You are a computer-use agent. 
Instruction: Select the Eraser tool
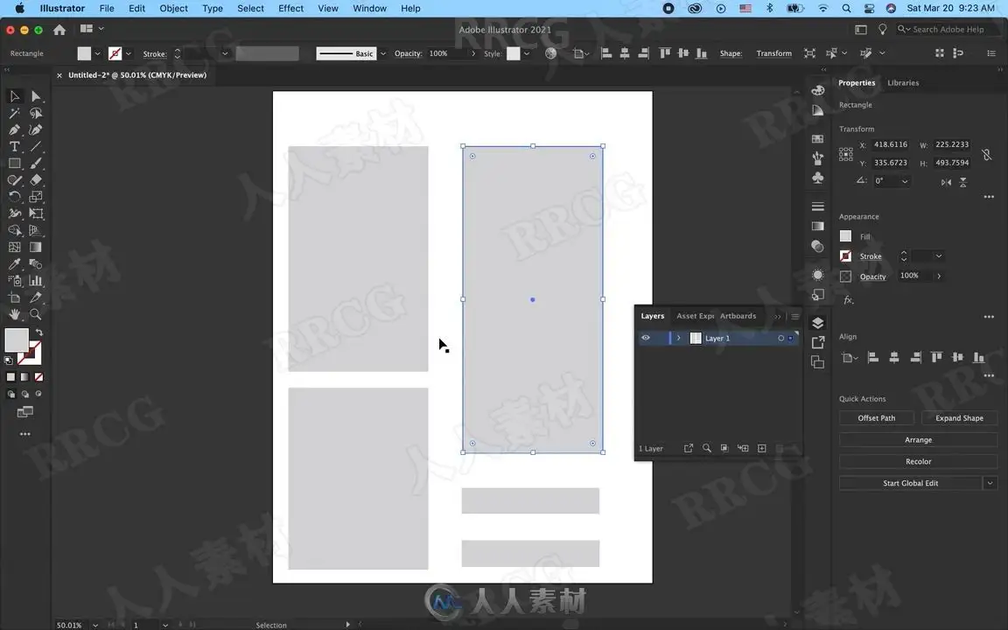[36, 180]
